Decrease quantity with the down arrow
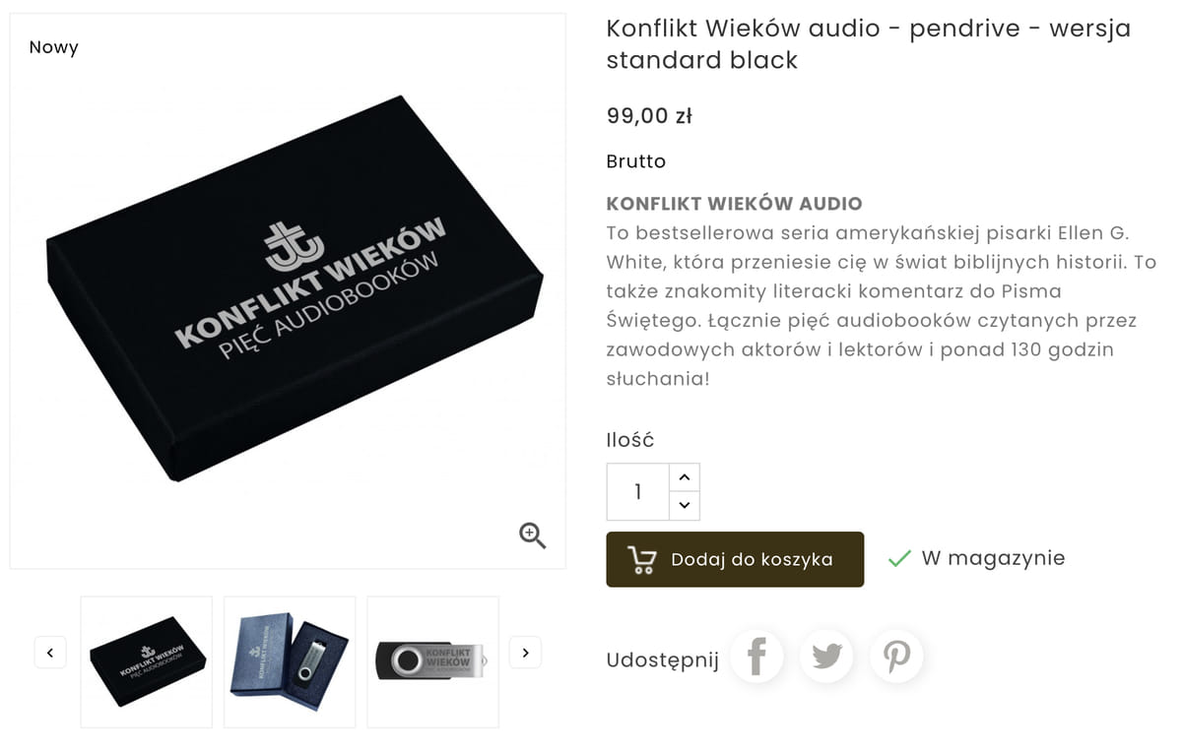Viewport: 1182px width, 753px height. point(685,506)
